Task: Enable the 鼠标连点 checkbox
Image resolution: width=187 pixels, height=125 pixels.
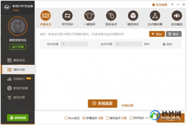Action: [x=107, y=118]
